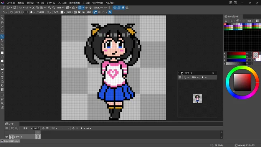Select the text tool
Viewport: 261px width, 147px height.
[x=2, y=78]
